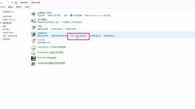Click the 更改计算机睡眠时间 link
Screen dimensions: 195x109
click(x=79, y=36)
